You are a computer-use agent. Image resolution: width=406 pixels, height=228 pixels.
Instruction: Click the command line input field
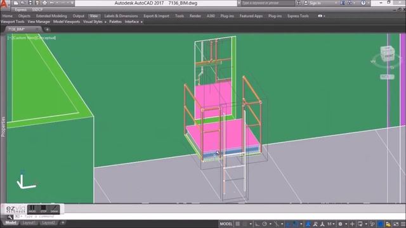[x=210, y=217]
